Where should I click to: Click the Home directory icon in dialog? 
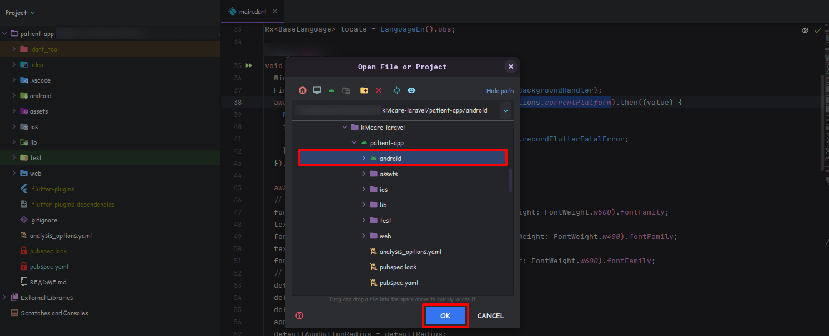pos(303,90)
